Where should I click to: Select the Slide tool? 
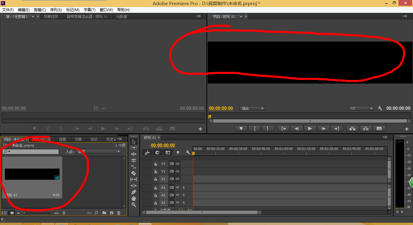134,186
